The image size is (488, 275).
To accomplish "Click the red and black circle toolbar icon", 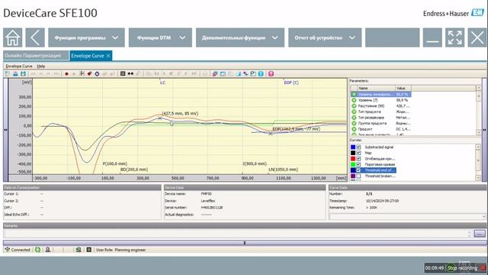I will click(x=90, y=74).
